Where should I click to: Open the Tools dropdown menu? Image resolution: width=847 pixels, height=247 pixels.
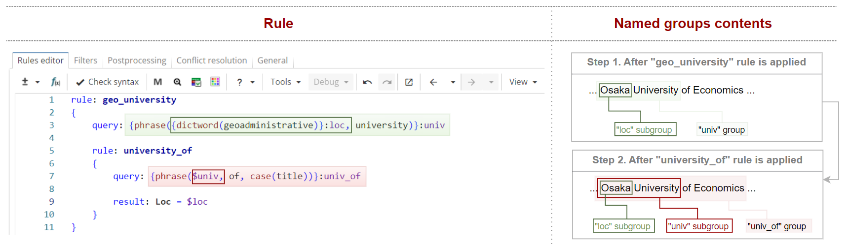click(285, 82)
